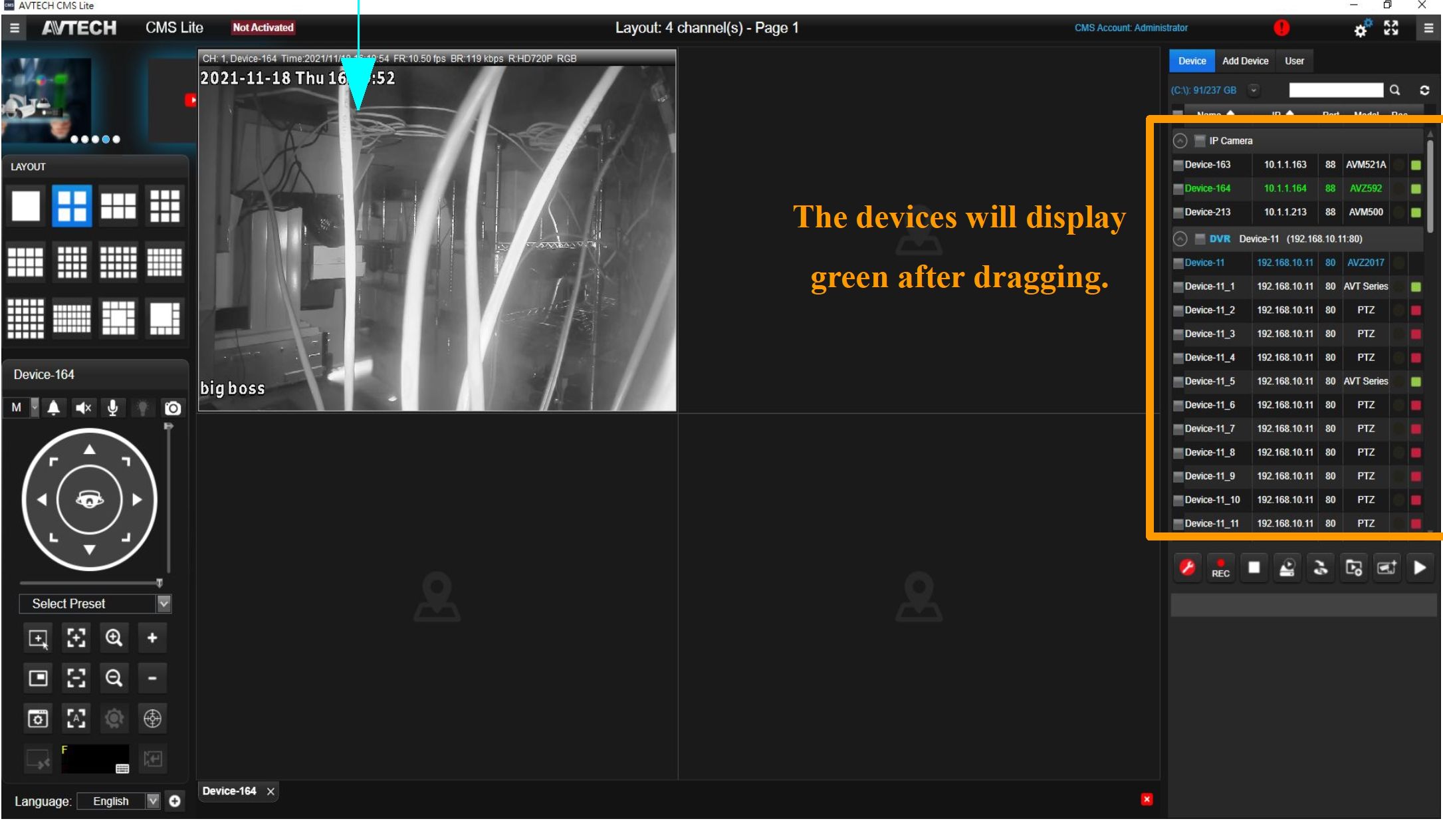Switch to the Add Device tab
The height and width of the screenshot is (821, 1443).
[x=1245, y=61]
